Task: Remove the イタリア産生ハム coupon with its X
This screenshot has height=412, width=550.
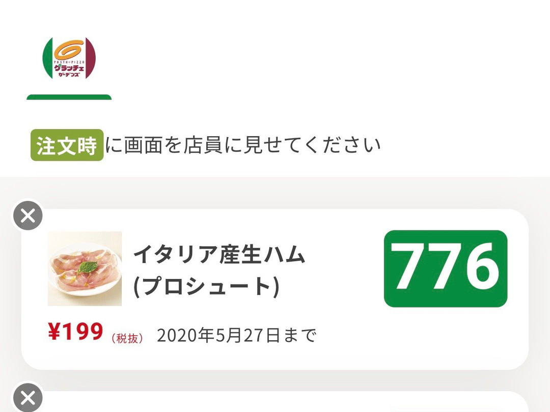Action: tap(28, 215)
